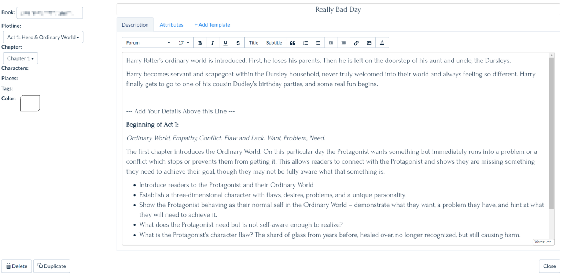The image size is (563, 274).
Task: Toggle underline formatting
Action: tap(225, 42)
